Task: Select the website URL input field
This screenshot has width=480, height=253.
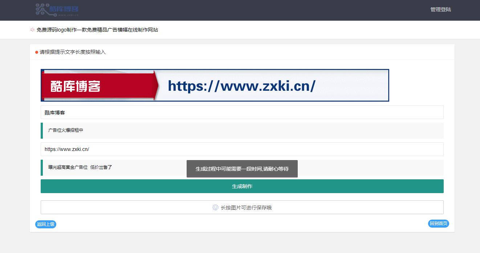Action: [x=242, y=149]
